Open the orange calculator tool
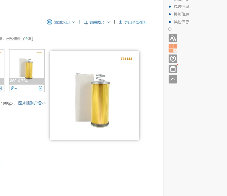Screen dimensions: 227x196 (x=173, y=48)
